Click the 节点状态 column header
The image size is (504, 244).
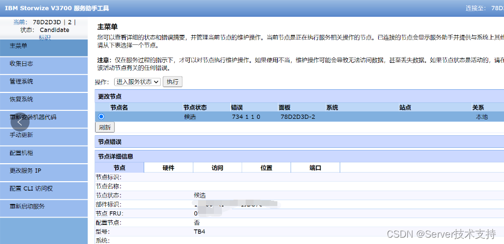click(195, 107)
